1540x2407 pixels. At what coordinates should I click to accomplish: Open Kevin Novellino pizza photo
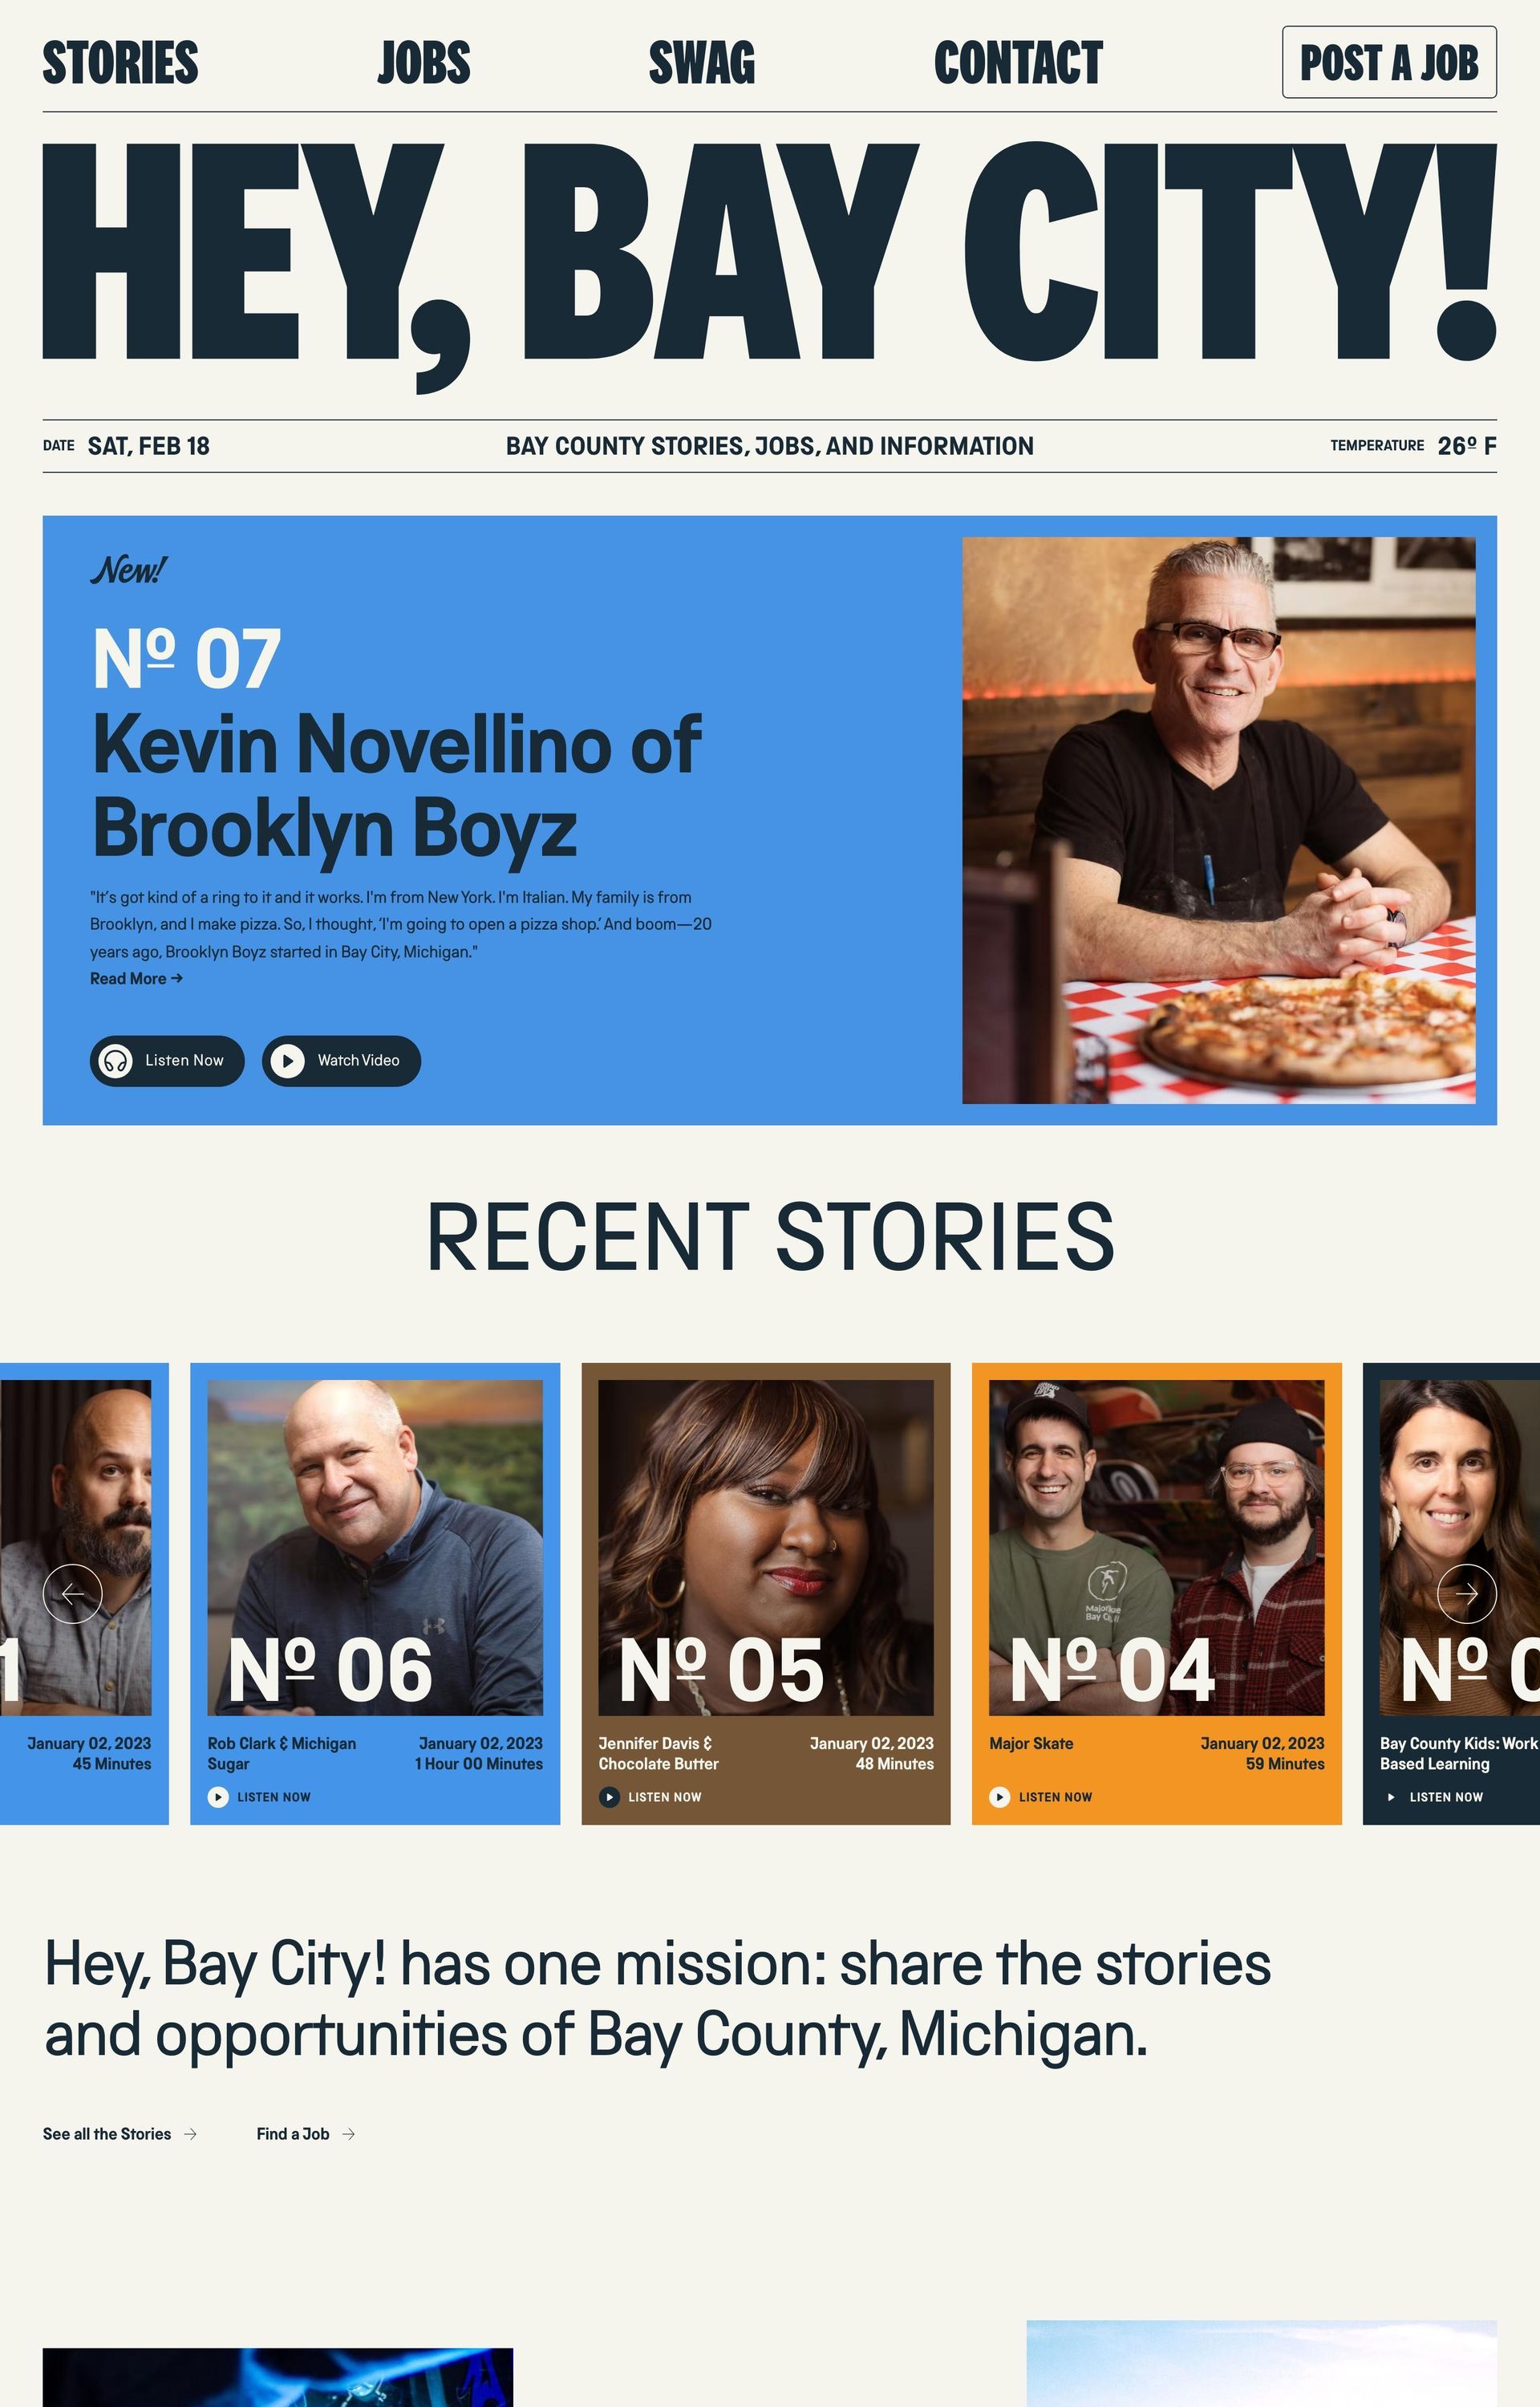1218,820
